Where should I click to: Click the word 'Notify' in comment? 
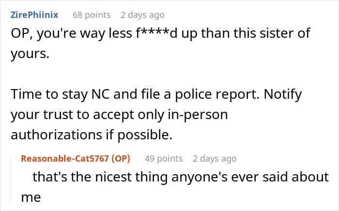[x=283, y=94]
